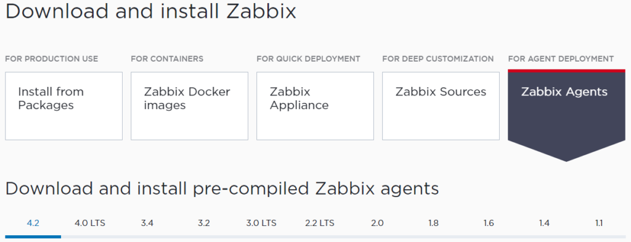Select the Zabbix Sources card
This screenshot has width=631, height=242.
[x=441, y=106]
